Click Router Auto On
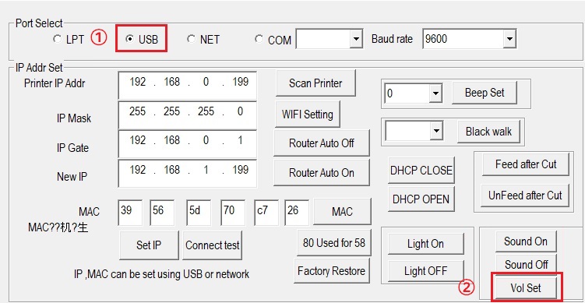Viewport: 585px width, 303px height. 321,173
